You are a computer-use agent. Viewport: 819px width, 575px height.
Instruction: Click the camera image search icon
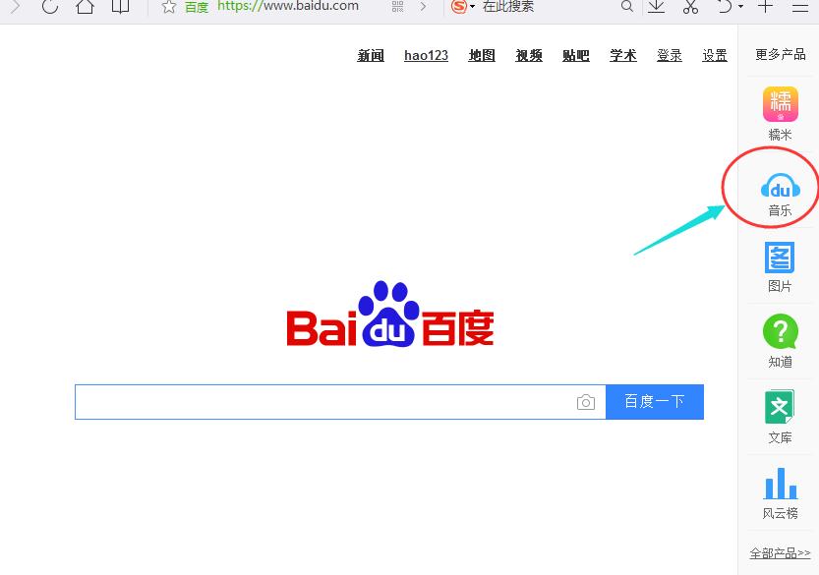click(586, 402)
